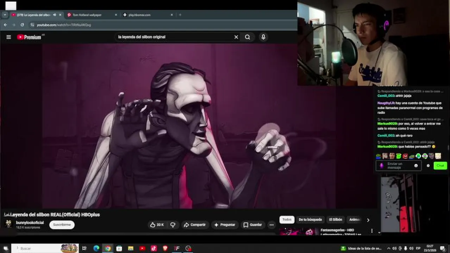Open more actions three-dot menu under video

[x=271, y=225]
